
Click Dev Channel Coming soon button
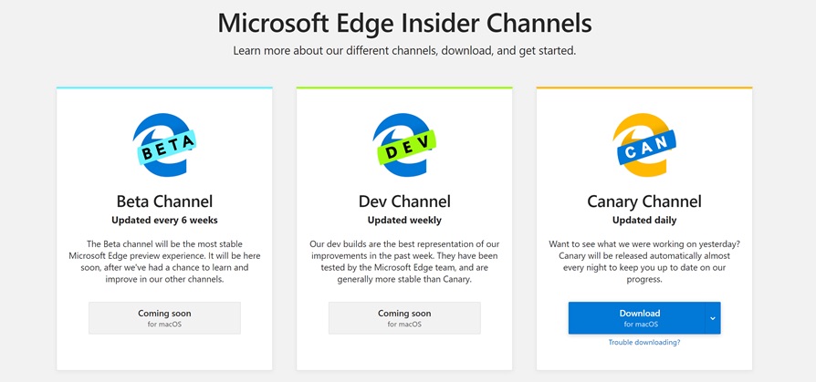tap(404, 317)
